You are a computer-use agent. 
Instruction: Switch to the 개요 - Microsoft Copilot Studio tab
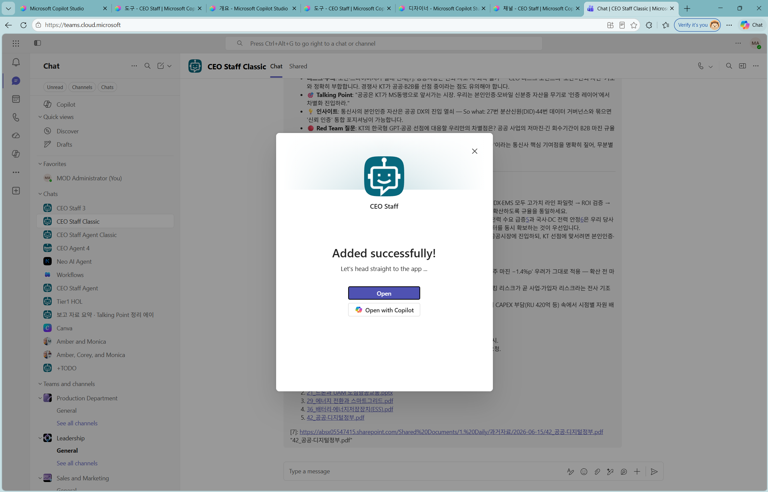(253, 8)
